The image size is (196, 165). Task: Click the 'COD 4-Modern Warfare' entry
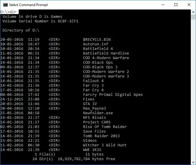pos(106,58)
